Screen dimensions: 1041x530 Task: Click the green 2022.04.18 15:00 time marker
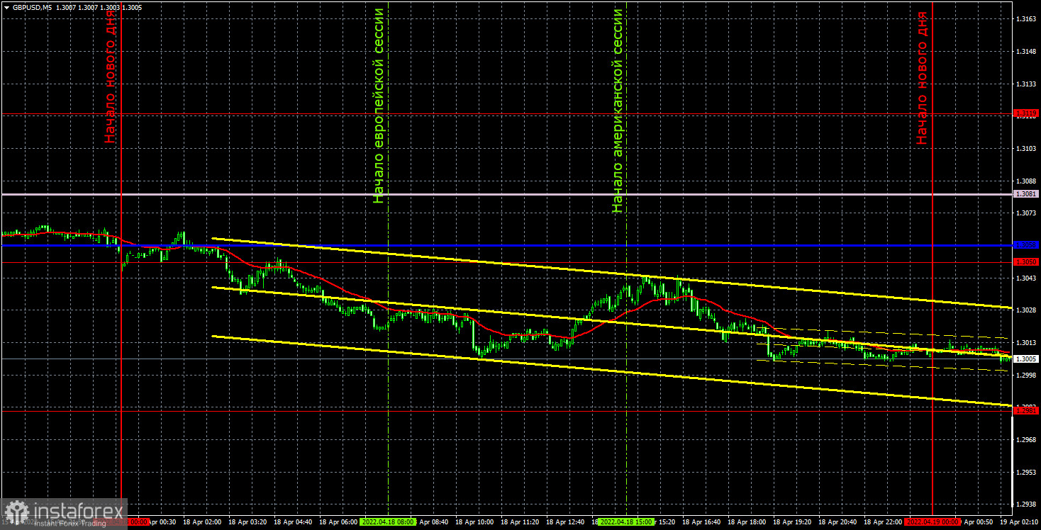pyautogui.click(x=625, y=521)
